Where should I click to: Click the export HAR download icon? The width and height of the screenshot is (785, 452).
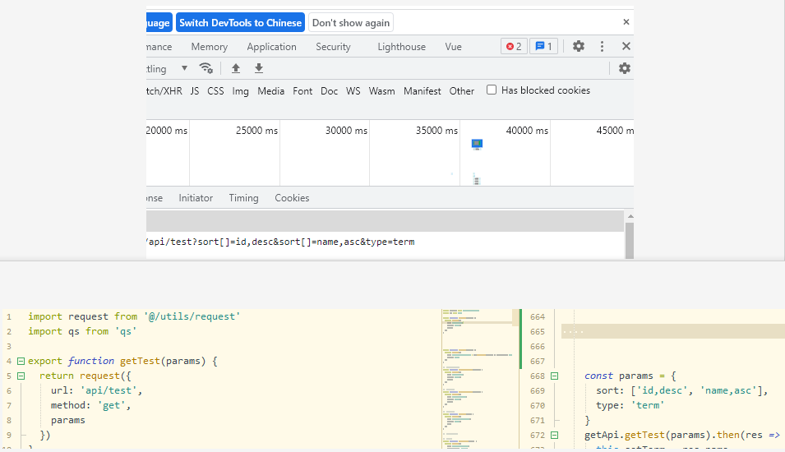coord(259,68)
